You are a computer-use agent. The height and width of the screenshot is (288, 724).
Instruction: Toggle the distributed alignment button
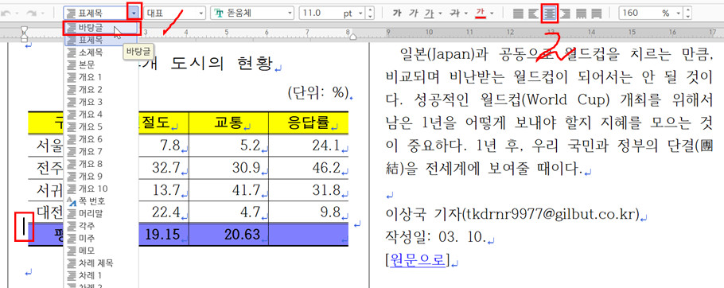(581, 14)
